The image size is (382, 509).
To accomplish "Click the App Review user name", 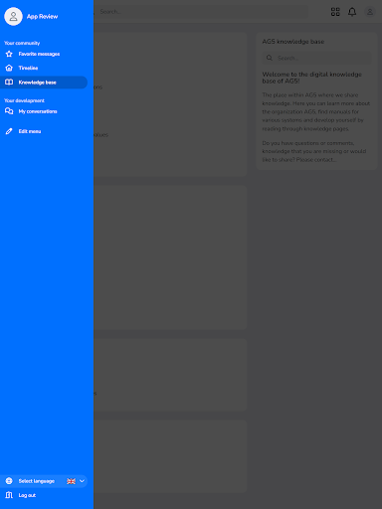I will tap(42, 16).
